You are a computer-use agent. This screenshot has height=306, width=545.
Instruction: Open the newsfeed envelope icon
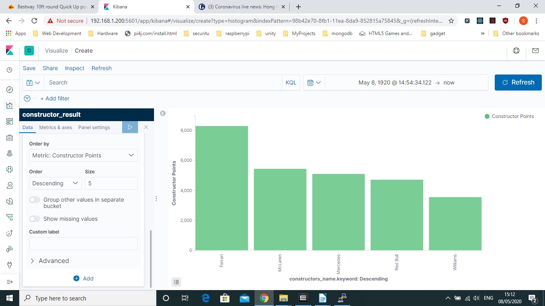coord(535,51)
